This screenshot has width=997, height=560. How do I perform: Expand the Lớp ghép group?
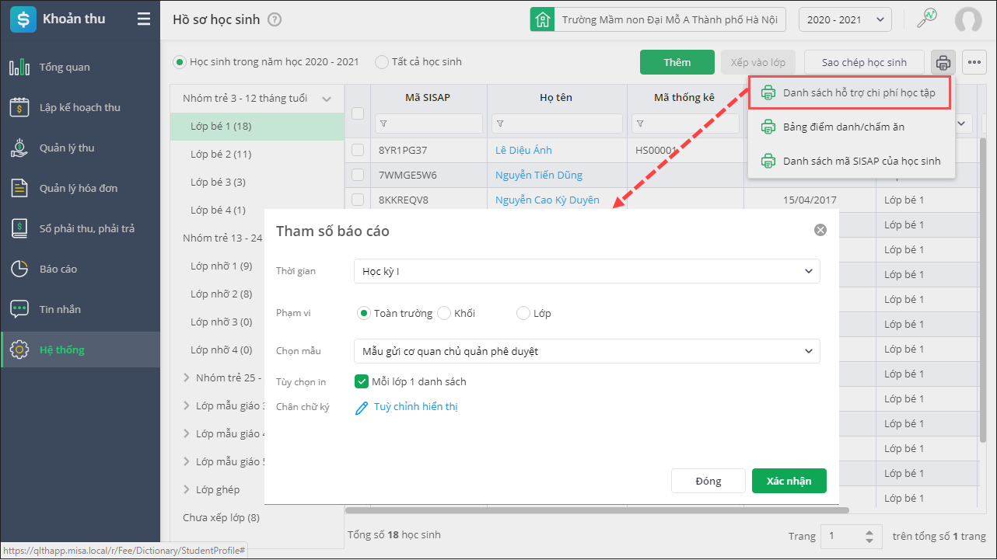coord(187,489)
